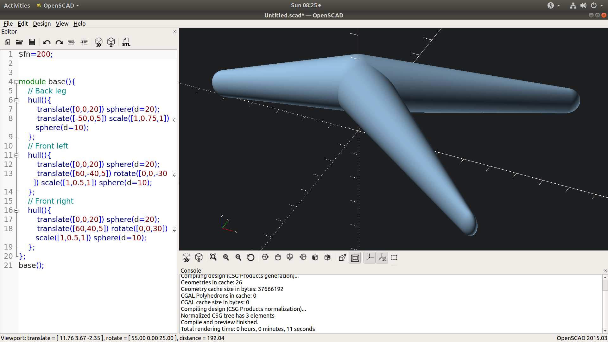Open the Design menu

(41, 24)
